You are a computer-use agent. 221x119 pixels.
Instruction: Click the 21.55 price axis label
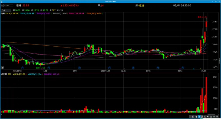215,37
